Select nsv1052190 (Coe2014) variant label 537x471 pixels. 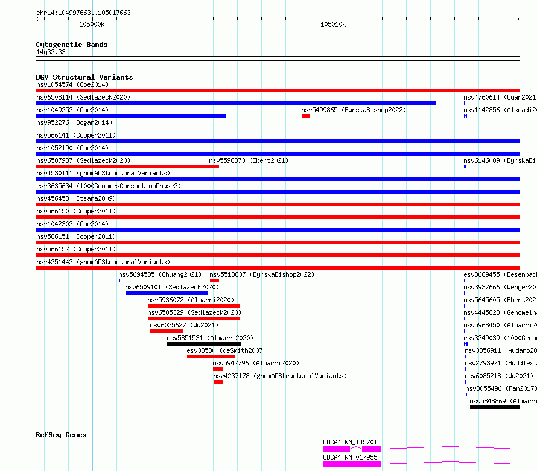point(72,148)
